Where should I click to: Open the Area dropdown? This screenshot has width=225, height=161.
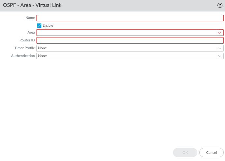(x=130, y=33)
